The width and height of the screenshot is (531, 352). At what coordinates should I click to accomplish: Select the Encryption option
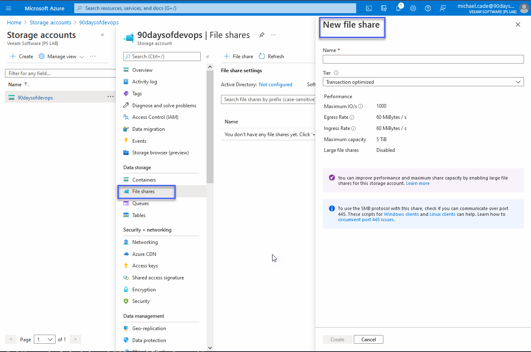tap(144, 289)
